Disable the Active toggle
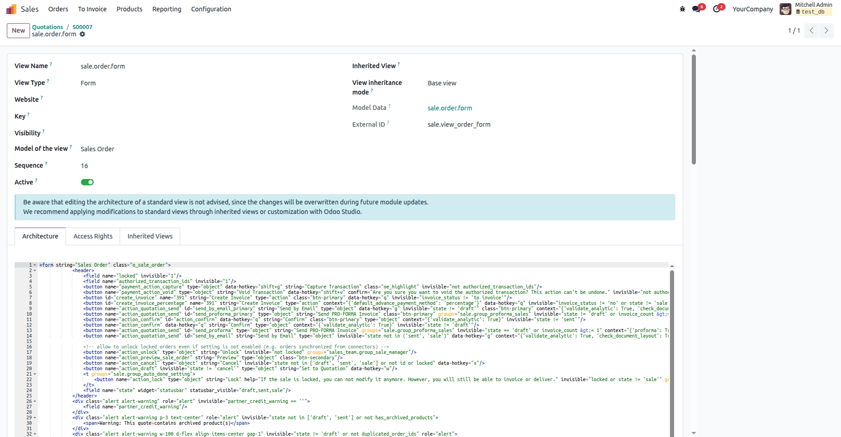841x437 pixels. (x=87, y=182)
